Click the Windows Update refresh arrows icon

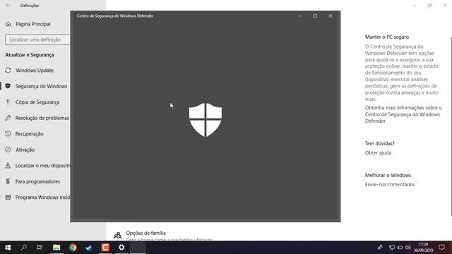tap(8, 71)
